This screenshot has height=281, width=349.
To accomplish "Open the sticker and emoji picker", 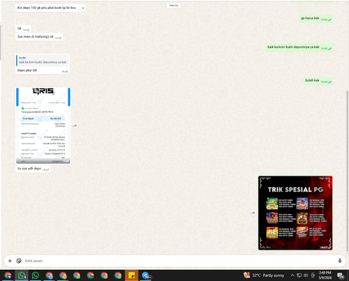I will (19, 261).
